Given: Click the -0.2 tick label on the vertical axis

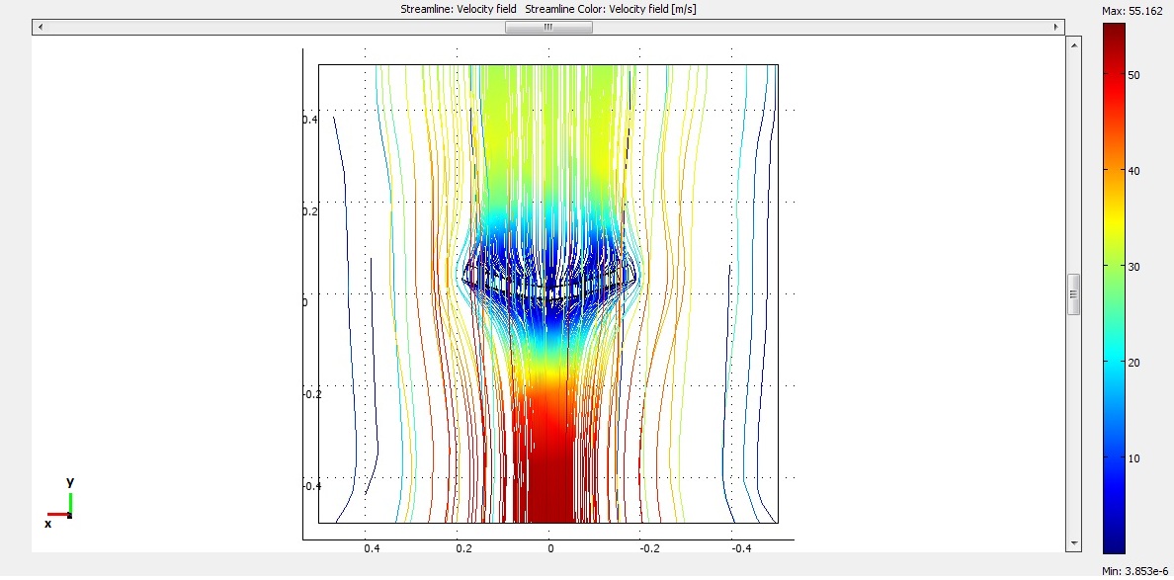Looking at the screenshot, I should tap(312, 393).
